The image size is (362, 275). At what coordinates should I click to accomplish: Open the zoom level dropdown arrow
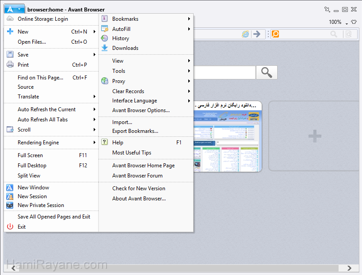click(x=347, y=24)
